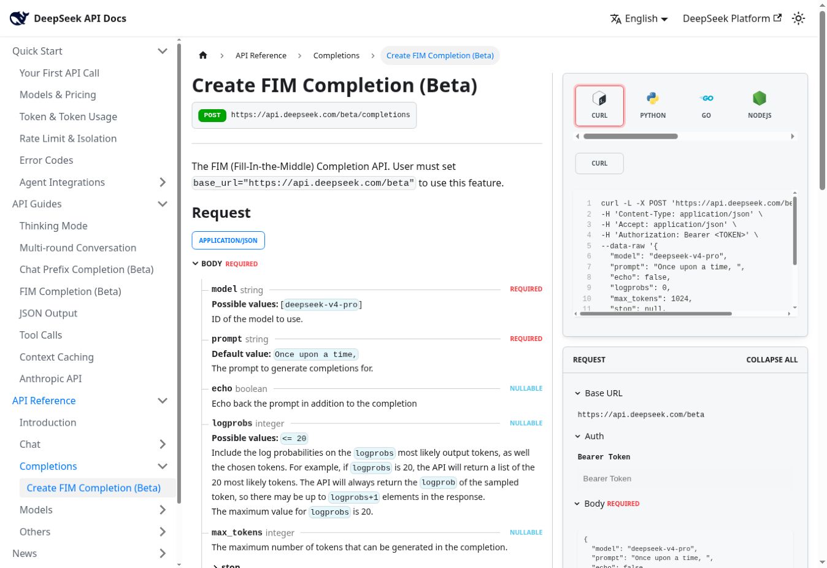
Task: Click the request body JSON editor
Action: coord(685,549)
